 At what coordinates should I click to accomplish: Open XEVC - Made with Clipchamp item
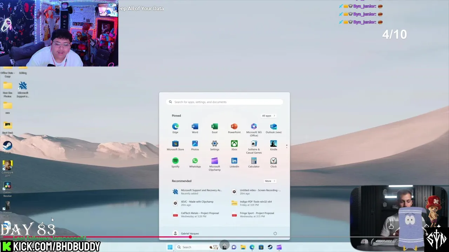[x=193, y=203]
